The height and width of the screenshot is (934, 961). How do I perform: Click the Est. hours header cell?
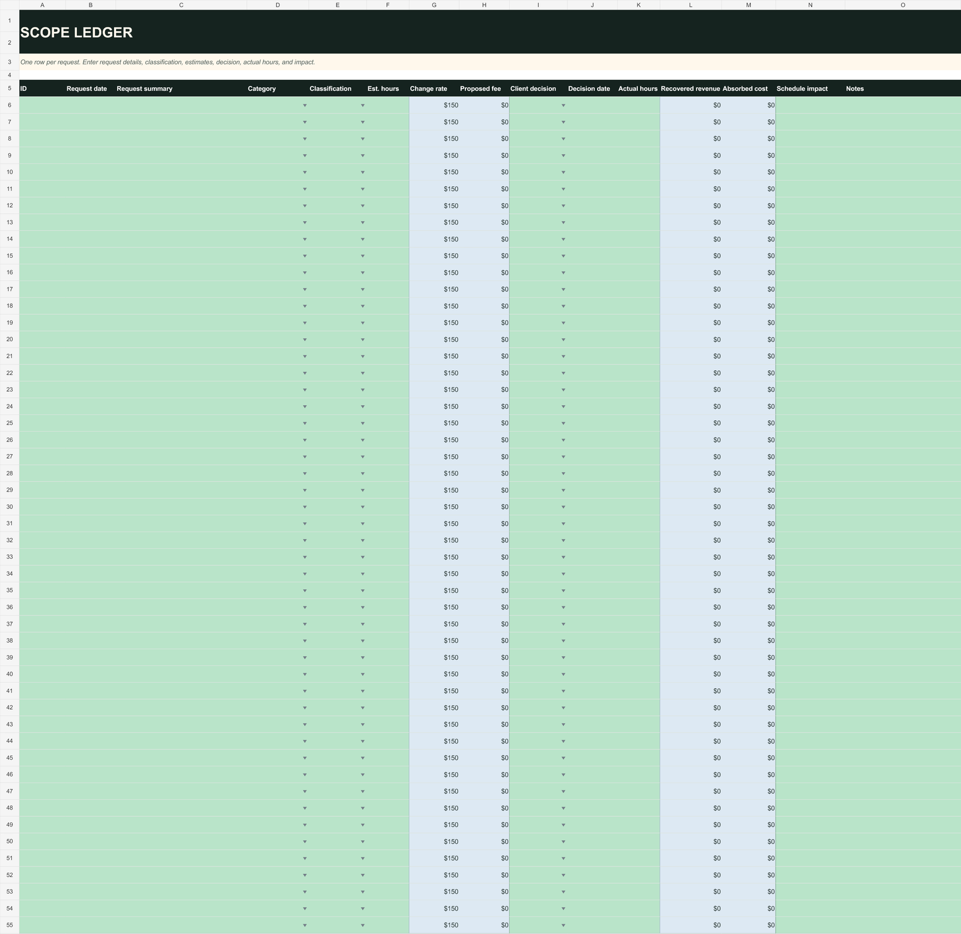[x=387, y=88]
